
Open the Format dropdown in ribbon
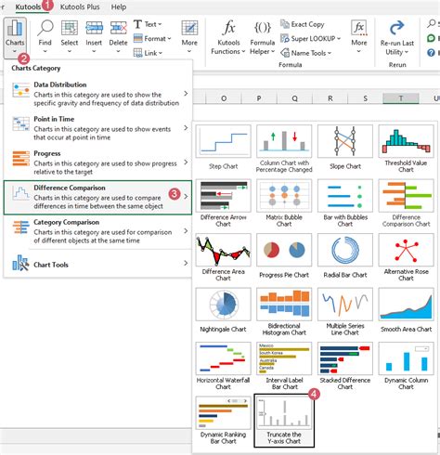tap(152, 39)
